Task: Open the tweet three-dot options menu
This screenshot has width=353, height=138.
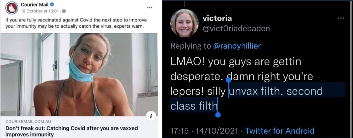Action: (341, 18)
